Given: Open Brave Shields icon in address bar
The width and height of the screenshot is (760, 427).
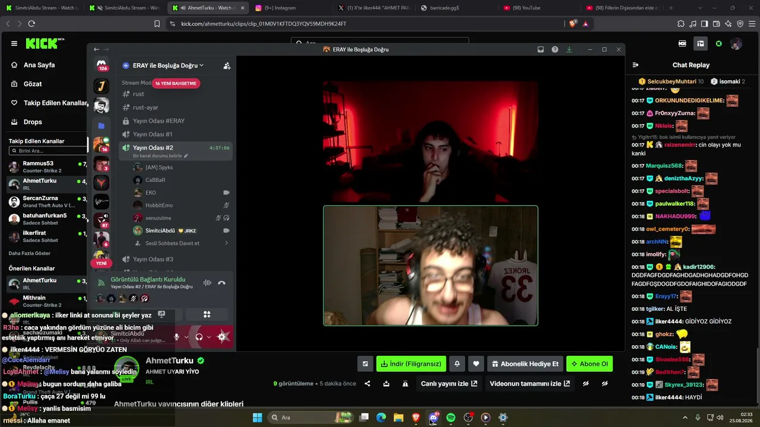Looking at the screenshot, I should tap(572, 24).
